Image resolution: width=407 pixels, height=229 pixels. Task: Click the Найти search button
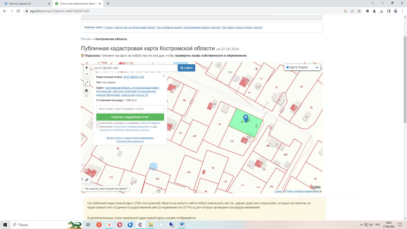[x=186, y=68]
